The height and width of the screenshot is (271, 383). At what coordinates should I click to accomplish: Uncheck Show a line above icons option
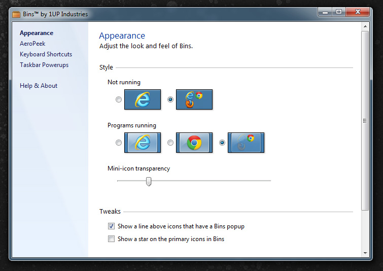pos(111,226)
